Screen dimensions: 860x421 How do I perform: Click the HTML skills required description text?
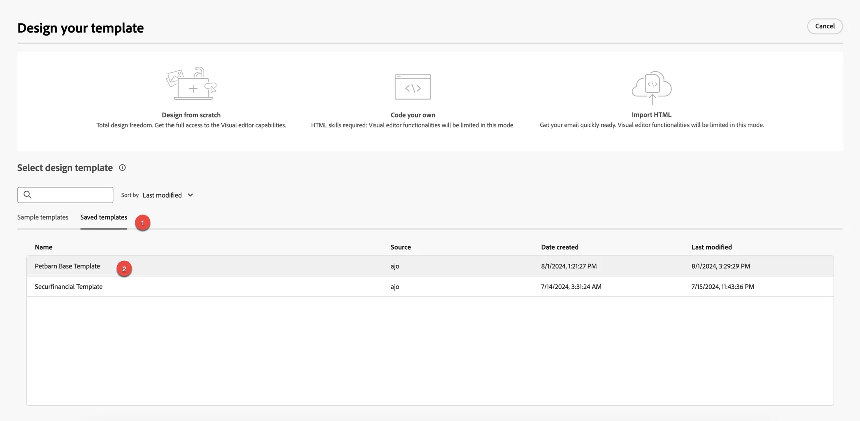click(413, 125)
